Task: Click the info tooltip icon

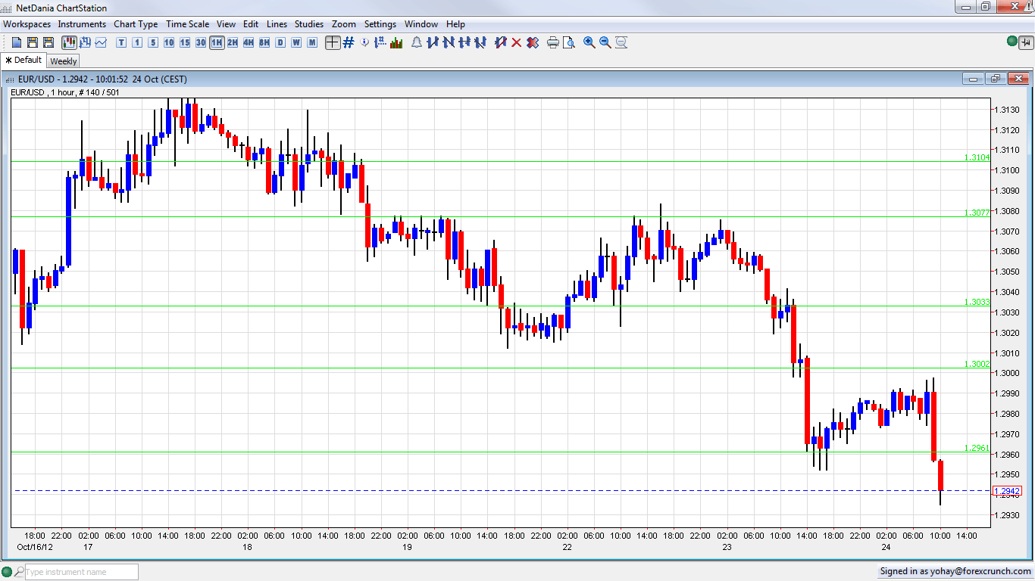Action: [x=364, y=42]
